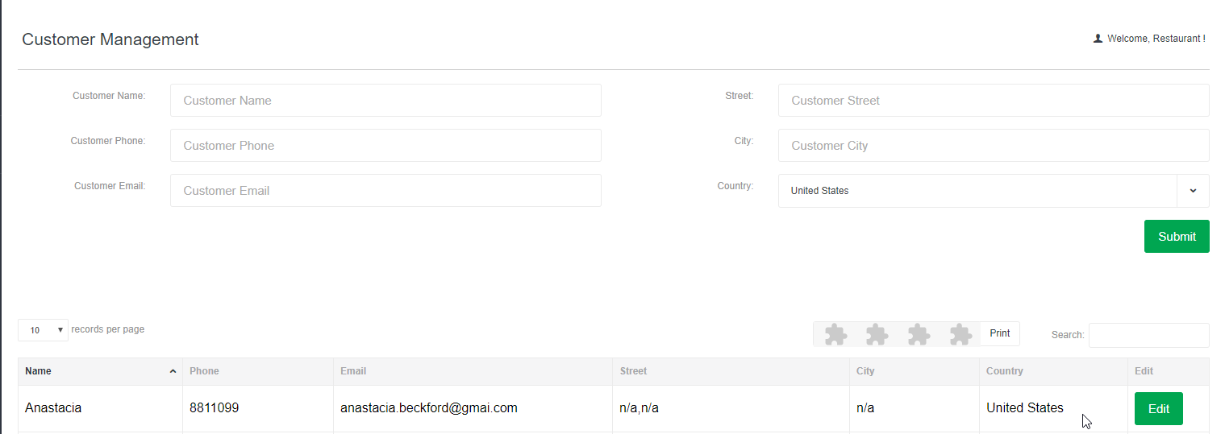Expand the records per page selector
This screenshot has height=434, width=1225.
tap(43, 330)
